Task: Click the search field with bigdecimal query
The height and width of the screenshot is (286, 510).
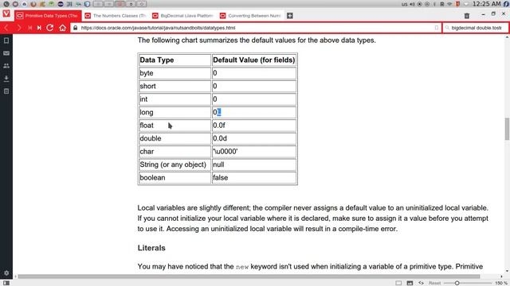Action: point(476,28)
